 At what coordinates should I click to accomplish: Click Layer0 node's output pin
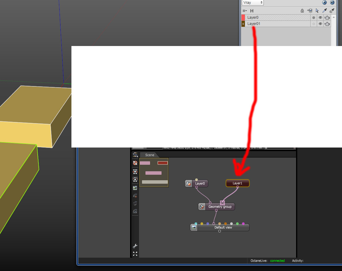196,187
